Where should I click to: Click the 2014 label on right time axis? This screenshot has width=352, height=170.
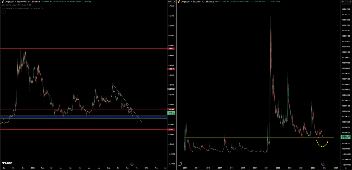pos(185,169)
